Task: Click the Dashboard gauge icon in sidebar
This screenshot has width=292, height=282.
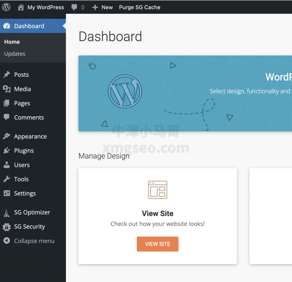Action: click(7, 26)
